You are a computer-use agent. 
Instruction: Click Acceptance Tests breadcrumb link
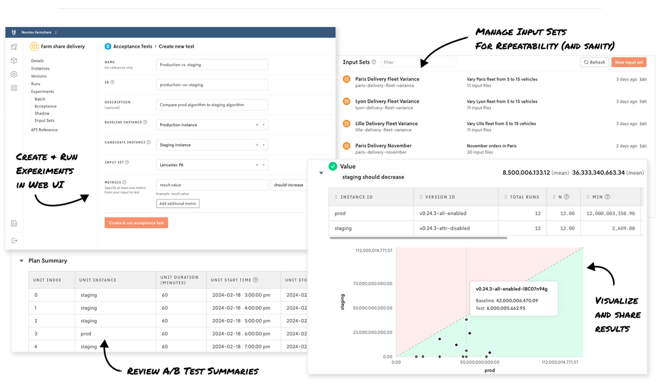tap(133, 46)
